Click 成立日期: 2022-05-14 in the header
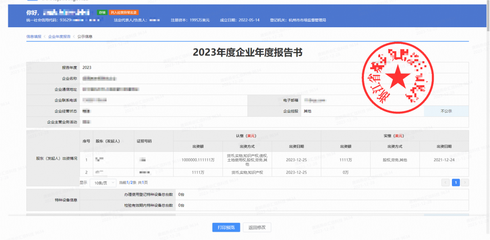The width and height of the screenshot is (490, 240). tap(240, 20)
